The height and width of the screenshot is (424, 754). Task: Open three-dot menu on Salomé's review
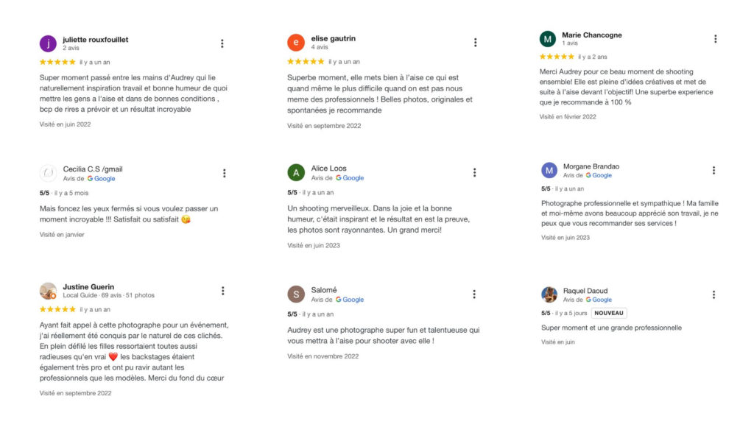(x=473, y=294)
